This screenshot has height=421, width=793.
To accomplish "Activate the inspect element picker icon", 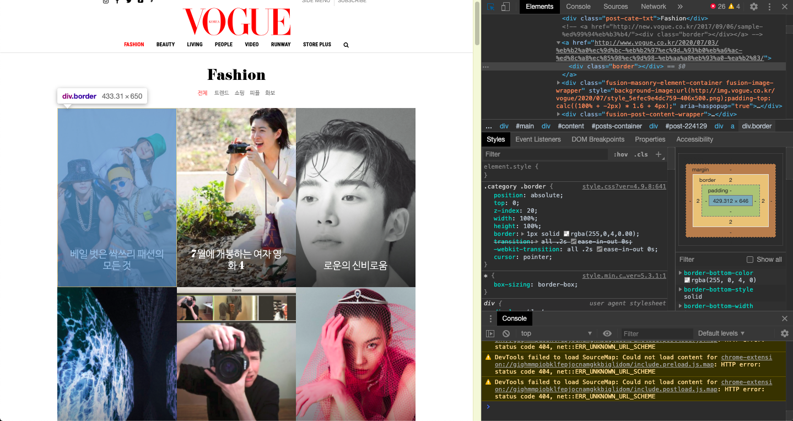I will [490, 7].
